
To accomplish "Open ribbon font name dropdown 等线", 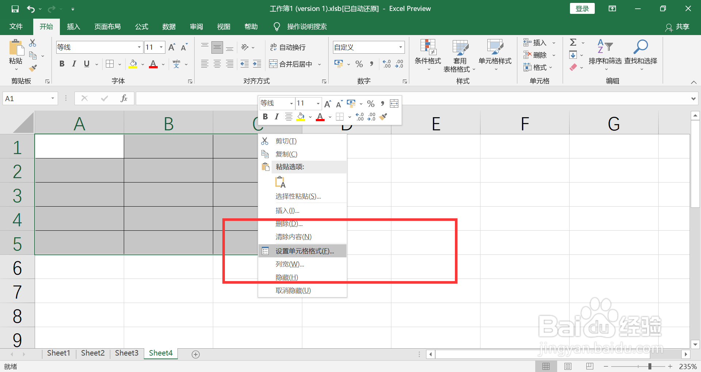I will (x=139, y=47).
